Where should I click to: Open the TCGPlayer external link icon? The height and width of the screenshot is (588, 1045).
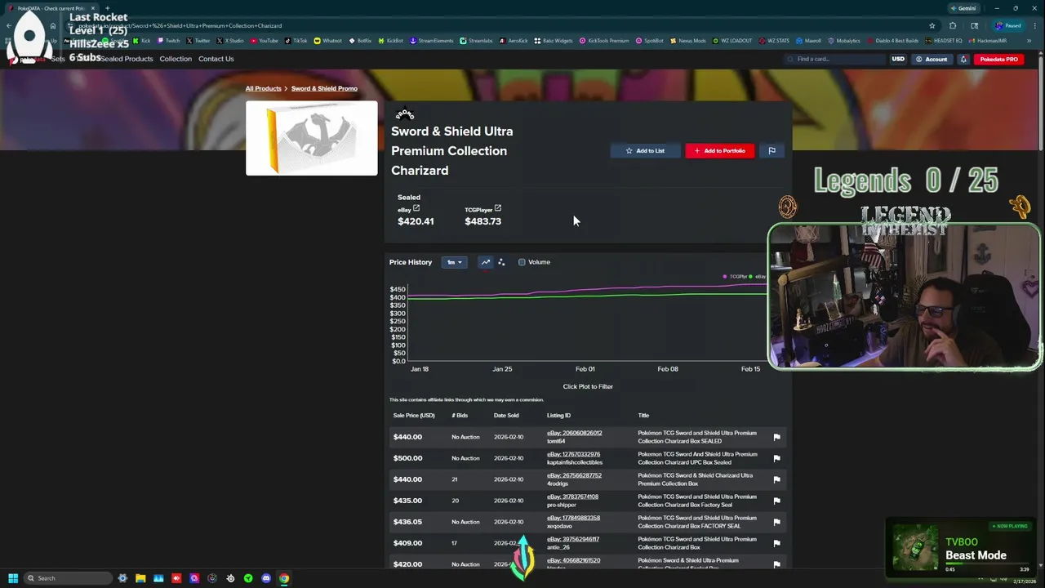coord(498,209)
